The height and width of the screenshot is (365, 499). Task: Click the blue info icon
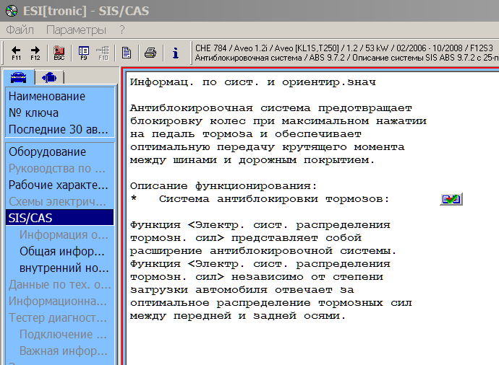(175, 53)
